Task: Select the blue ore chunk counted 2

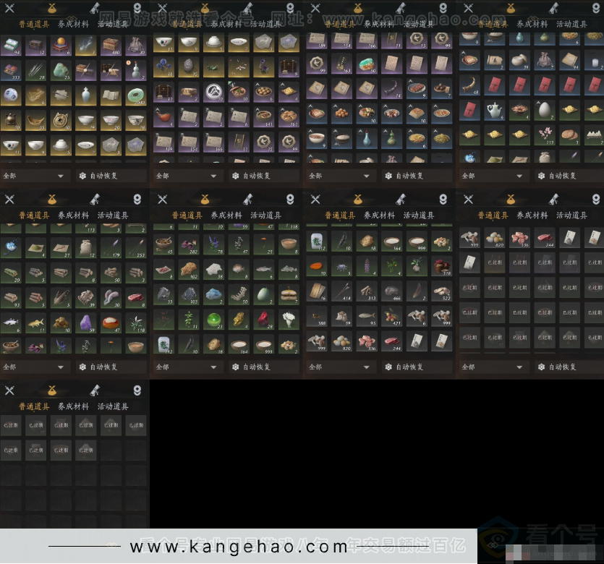Action: tap(214, 294)
